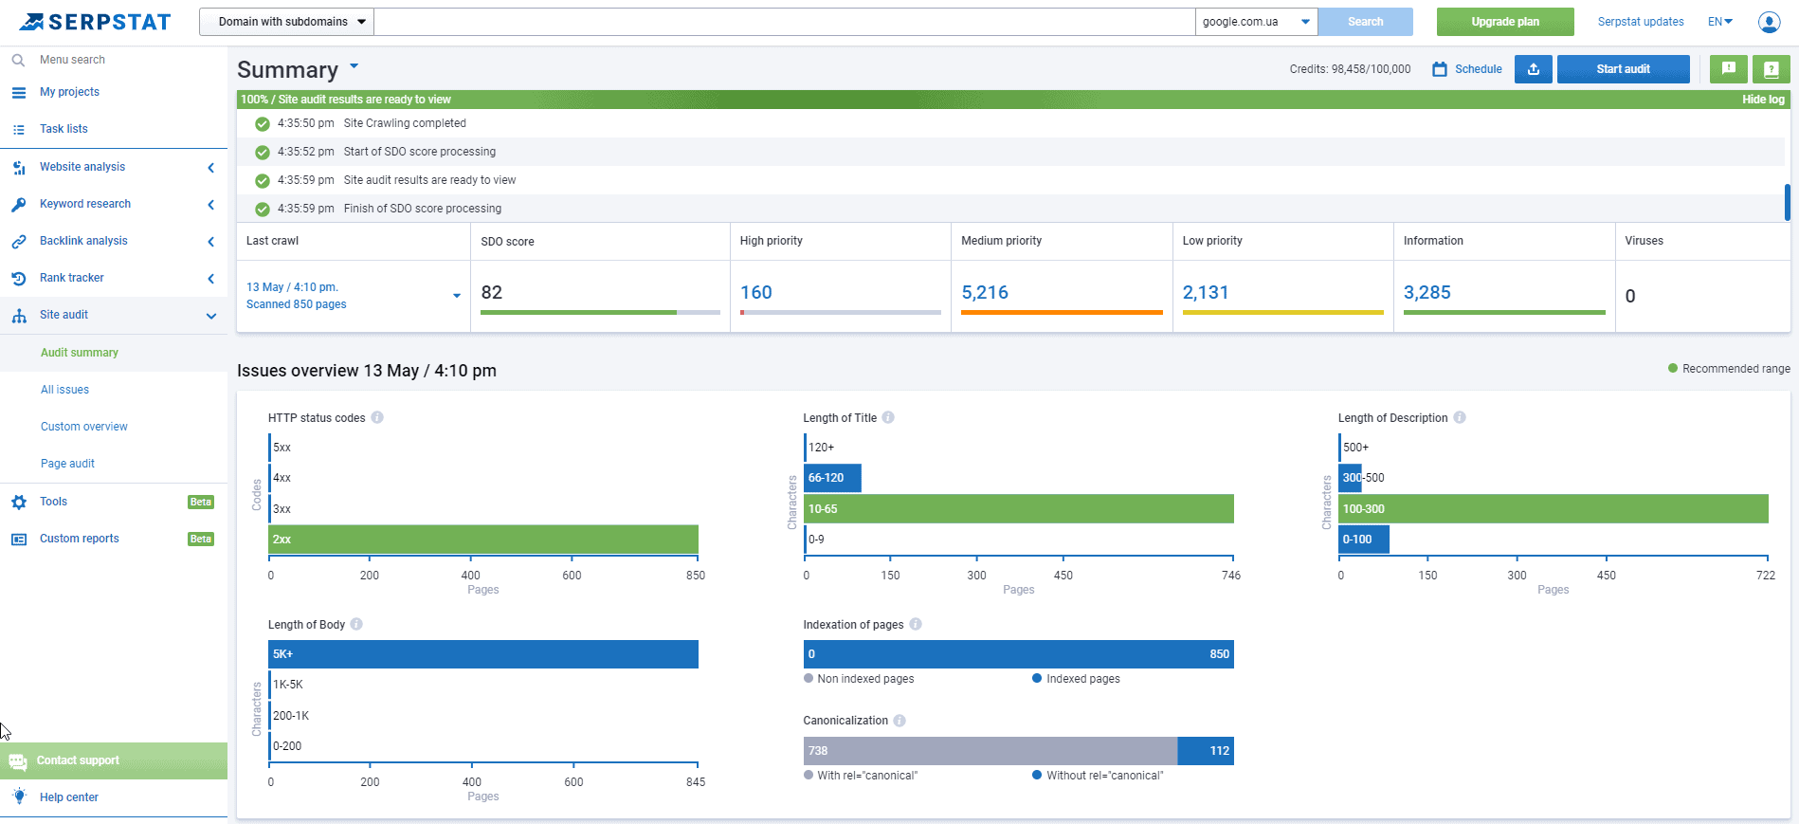Click the High priority count 160
The image size is (1799, 824).
pos(756,293)
